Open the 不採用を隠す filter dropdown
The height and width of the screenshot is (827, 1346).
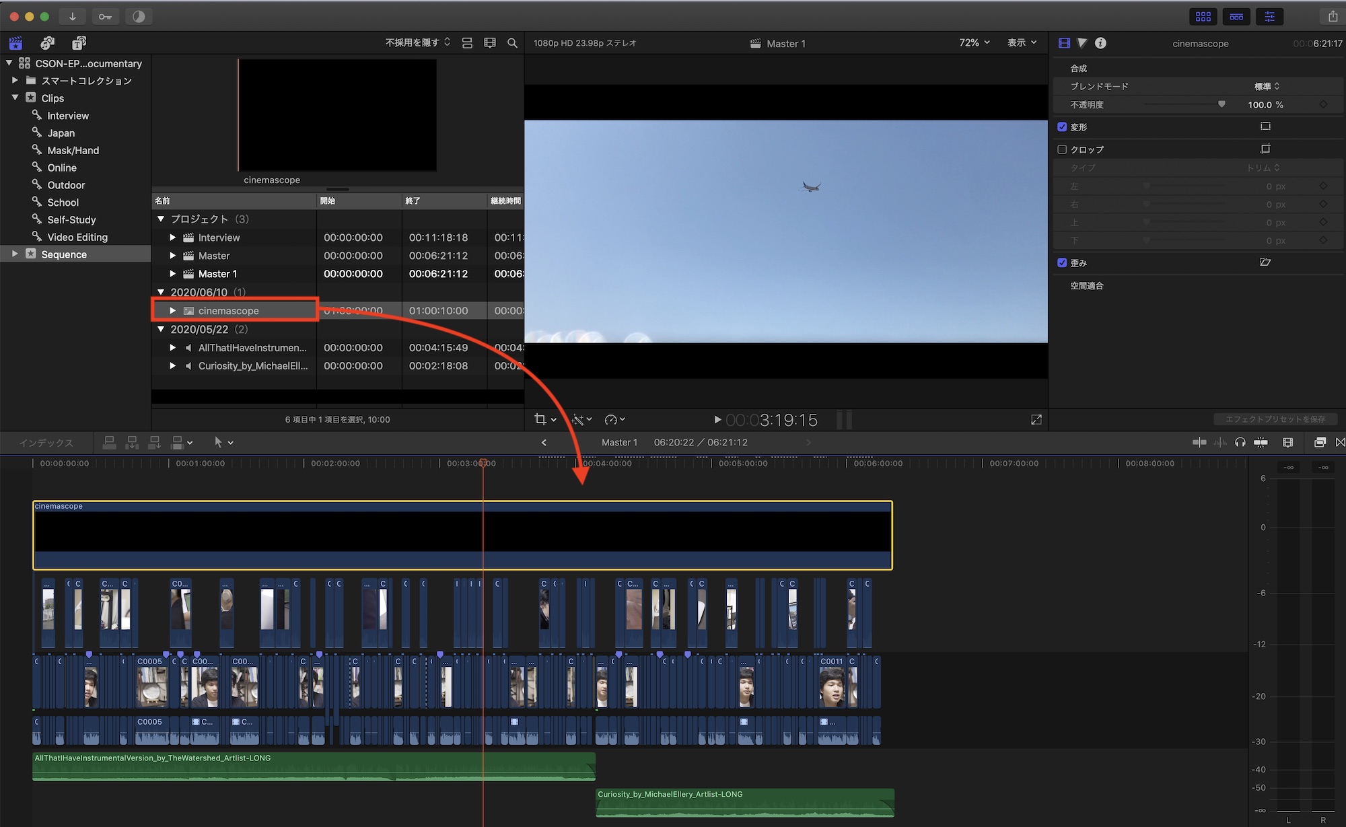417,42
